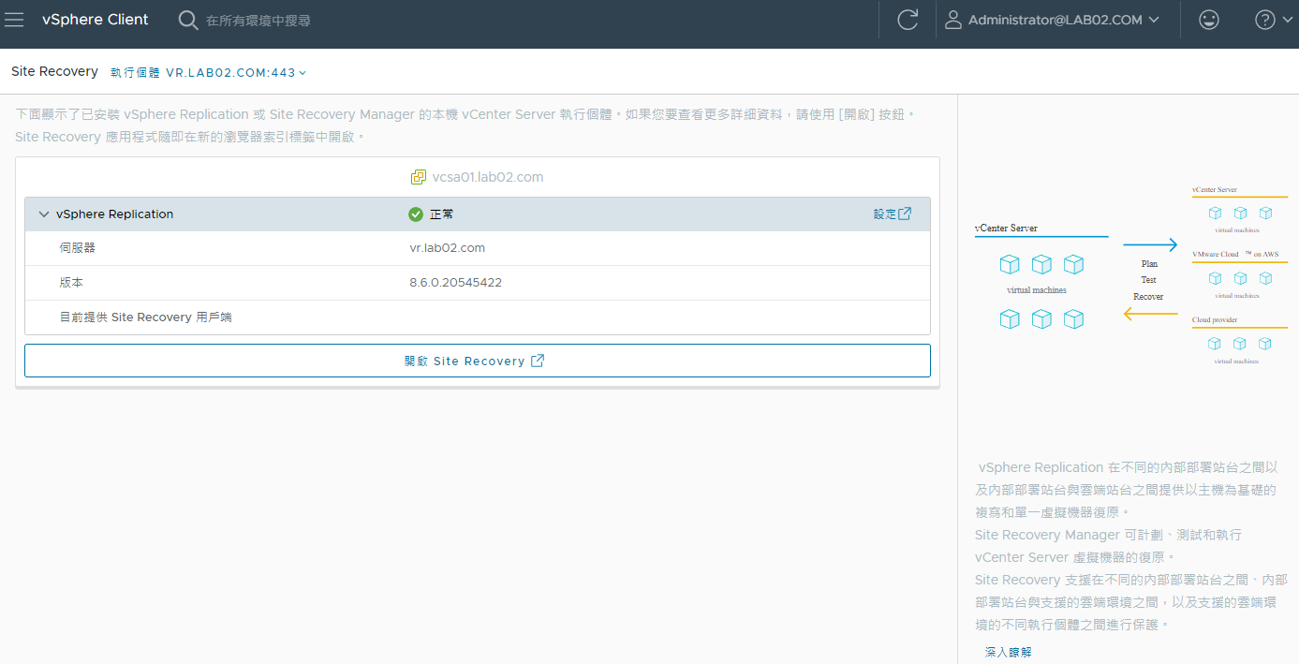1299x664 pixels.
Task: Click the user account icon
Action: [x=953, y=20]
